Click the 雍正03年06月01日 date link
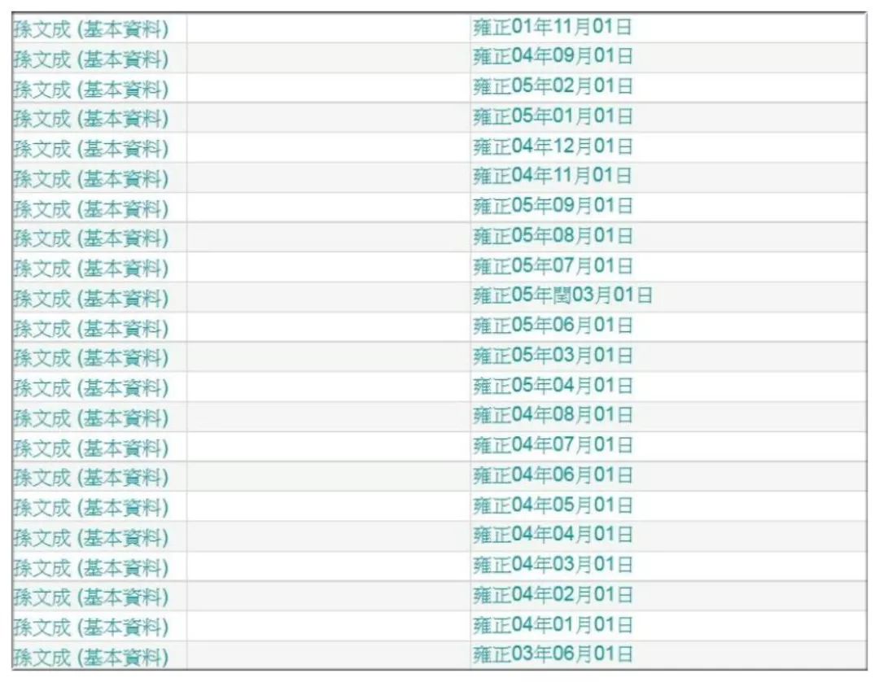Image resolution: width=879 pixels, height=682 pixels. point(552,655)
